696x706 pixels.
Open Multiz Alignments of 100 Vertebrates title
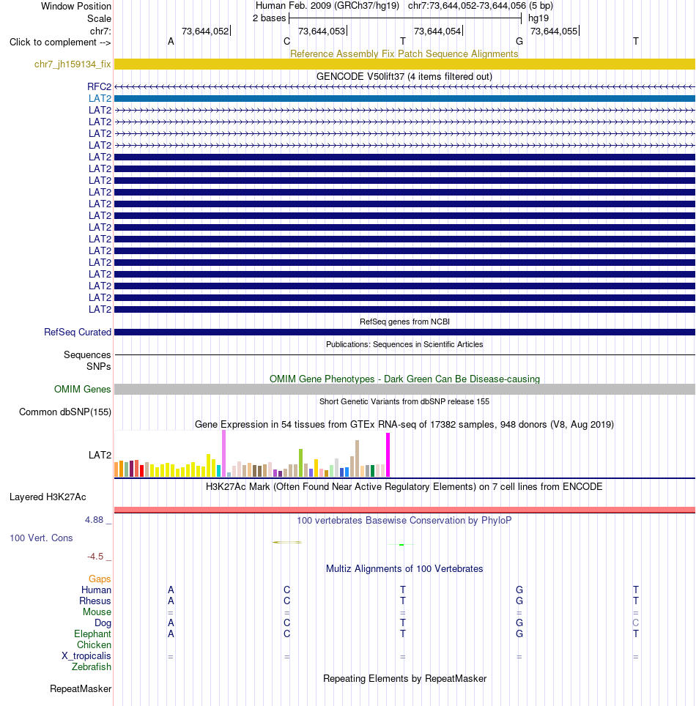tap(404, 568)
